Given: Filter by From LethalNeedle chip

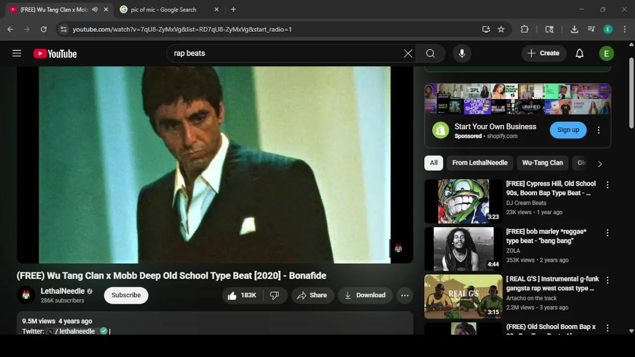Looking at the screenshot, I should coord(480,163).
